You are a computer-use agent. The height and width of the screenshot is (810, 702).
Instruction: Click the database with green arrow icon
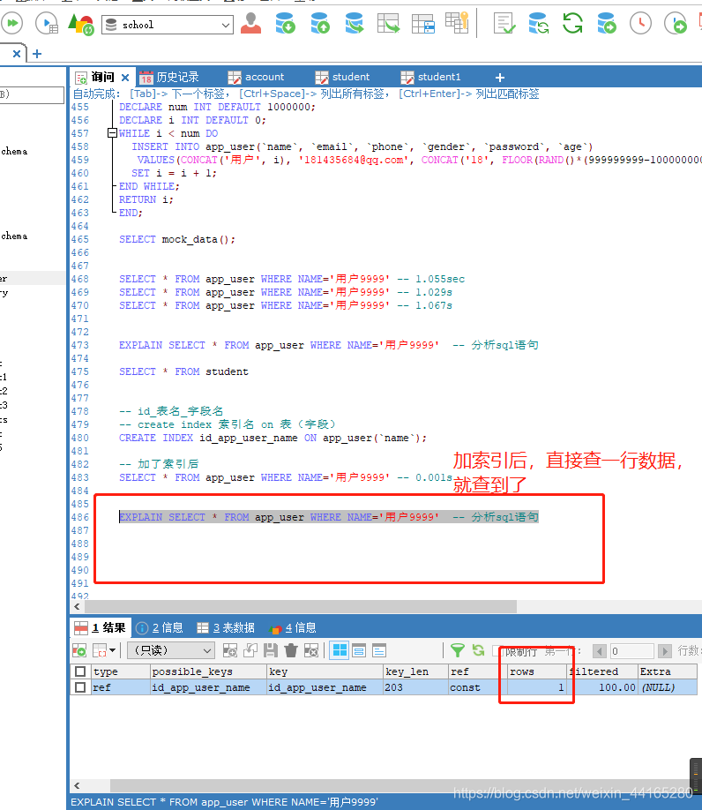coord(607,23)
